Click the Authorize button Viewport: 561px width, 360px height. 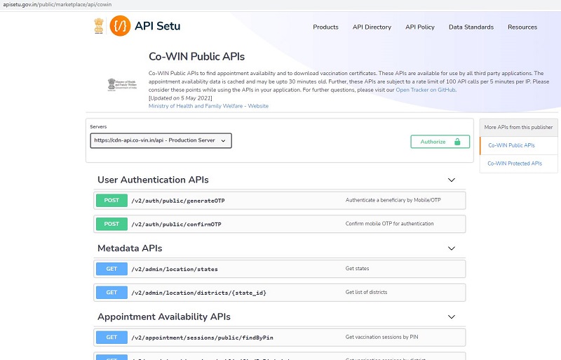click(440, 142)
